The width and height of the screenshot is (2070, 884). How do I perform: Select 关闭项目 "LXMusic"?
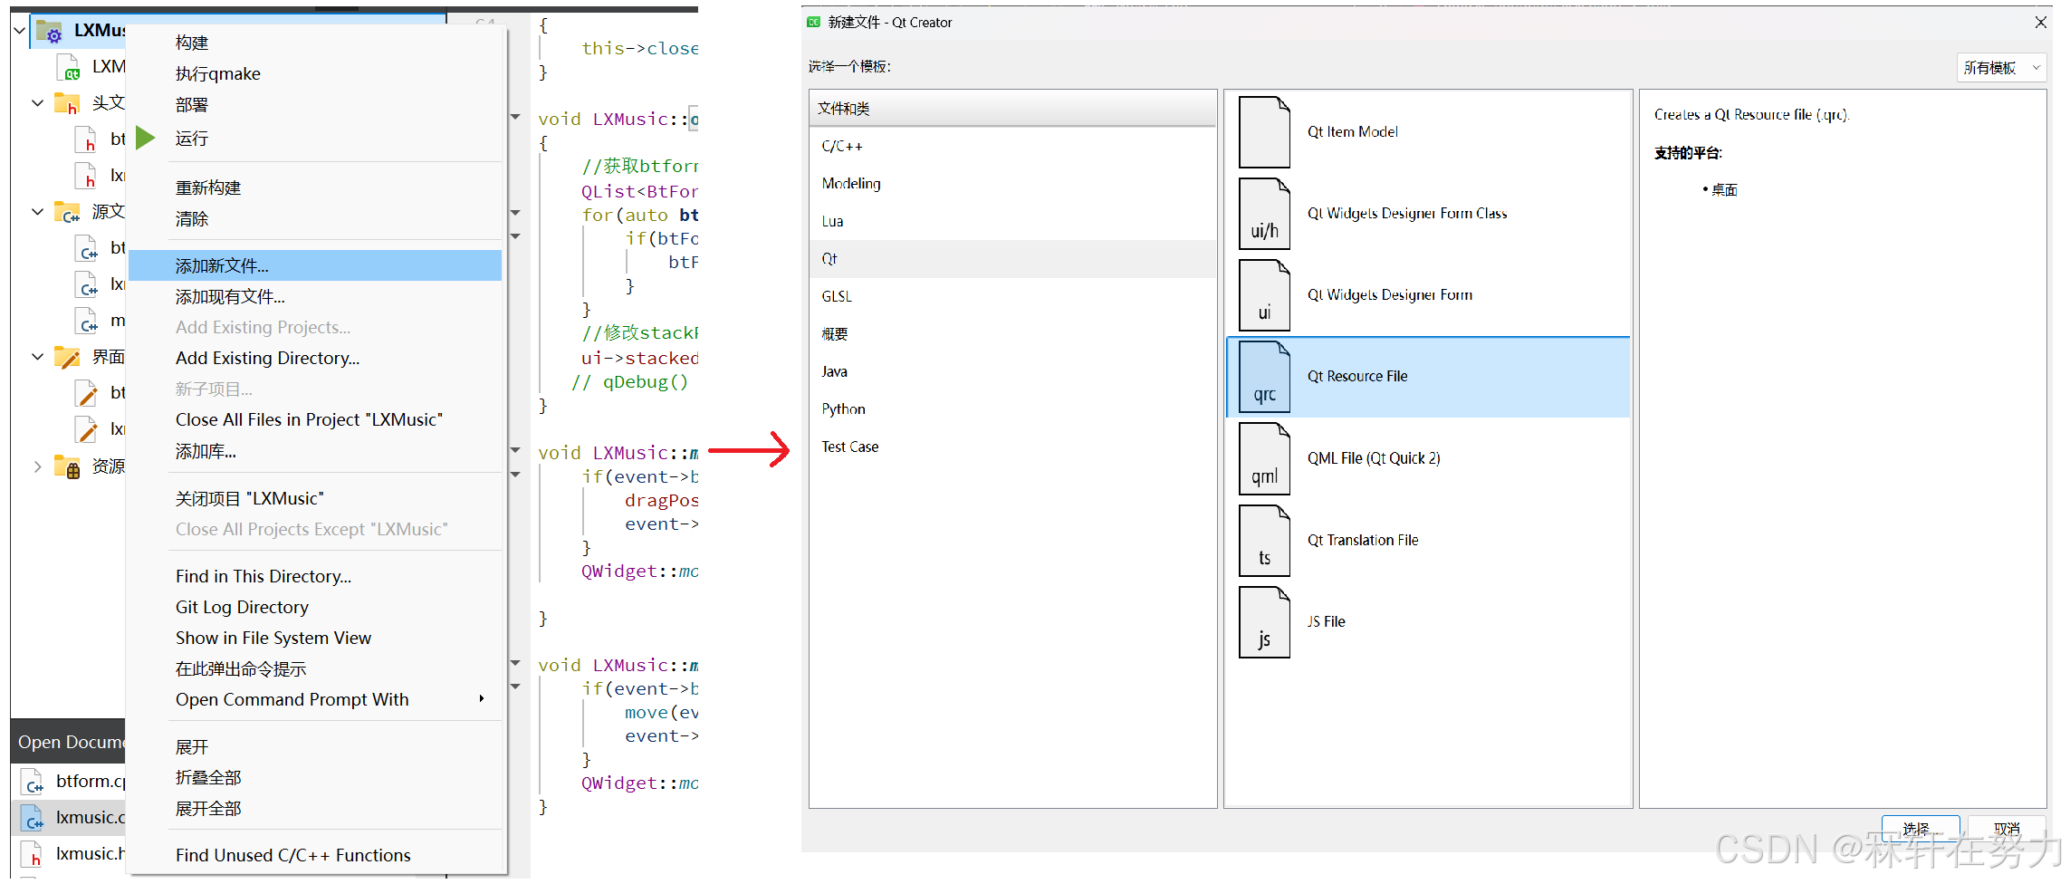250,499
